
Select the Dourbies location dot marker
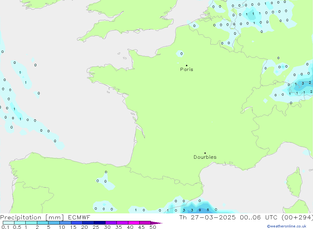pos(205,153)
